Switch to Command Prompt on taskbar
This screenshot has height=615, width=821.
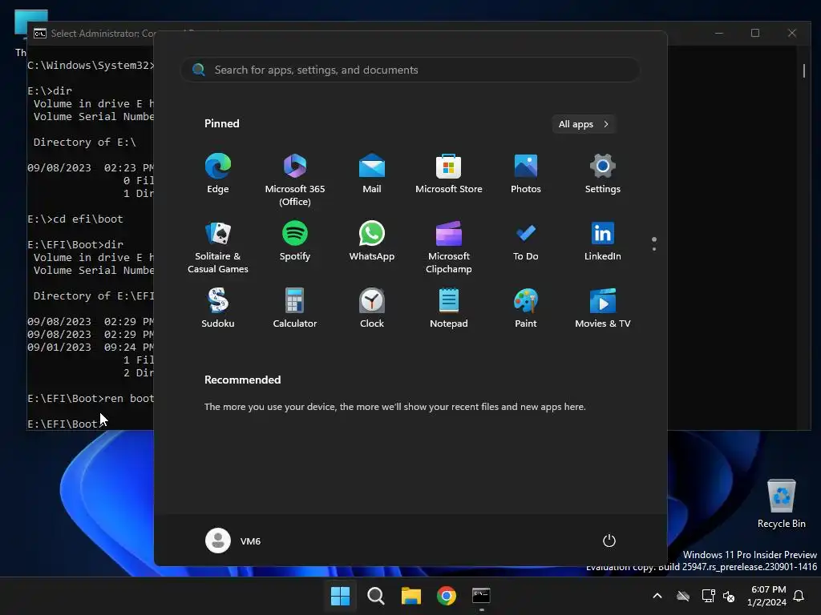pos(481,596)
